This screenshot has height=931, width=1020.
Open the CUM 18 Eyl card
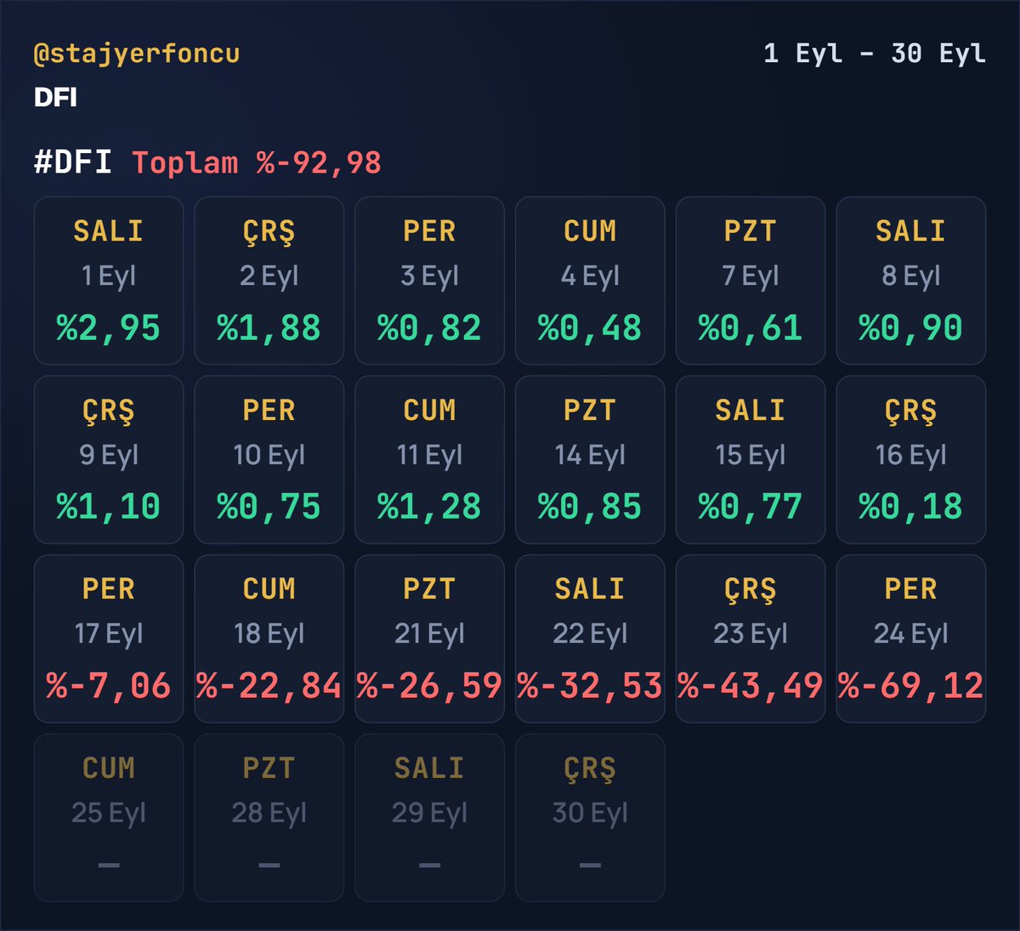tap(269, 639)
